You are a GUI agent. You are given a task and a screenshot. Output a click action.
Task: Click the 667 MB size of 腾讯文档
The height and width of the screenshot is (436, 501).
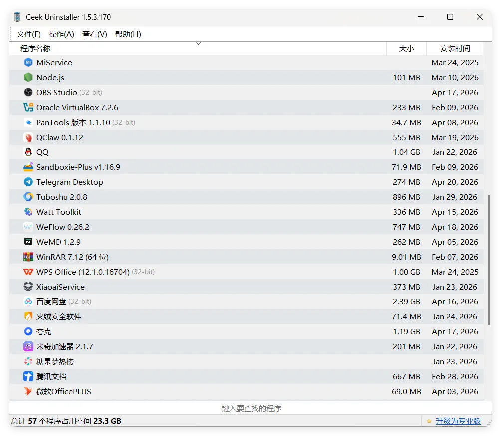pyautogui.click(x=406, y=376)
